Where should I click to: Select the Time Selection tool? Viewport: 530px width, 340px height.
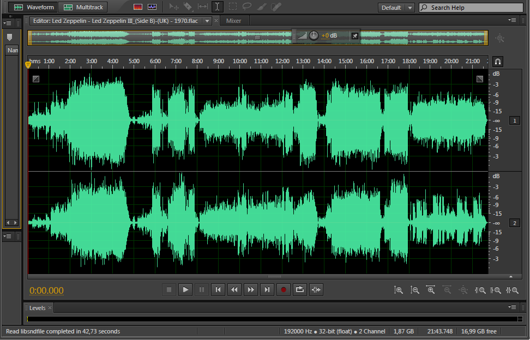(x=218, y=7)
